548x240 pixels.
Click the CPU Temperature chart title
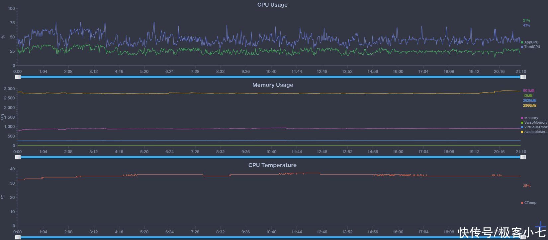coord(272,165)
